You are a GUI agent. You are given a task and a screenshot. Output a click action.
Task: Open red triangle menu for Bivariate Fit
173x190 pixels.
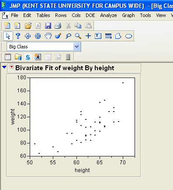(x=11, y=67)
